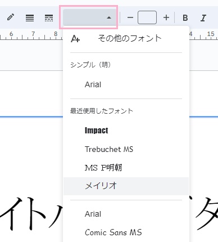218x242 pixels.
Task: Toggle bold formatting
Action: [185, 18]
